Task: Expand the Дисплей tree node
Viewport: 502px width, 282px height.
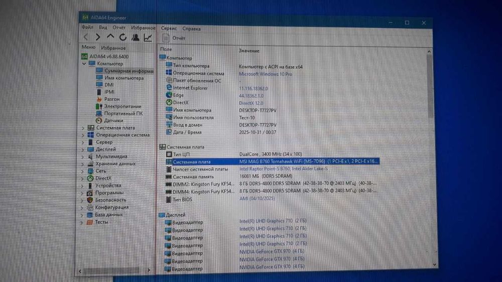Action: (83, 149)
